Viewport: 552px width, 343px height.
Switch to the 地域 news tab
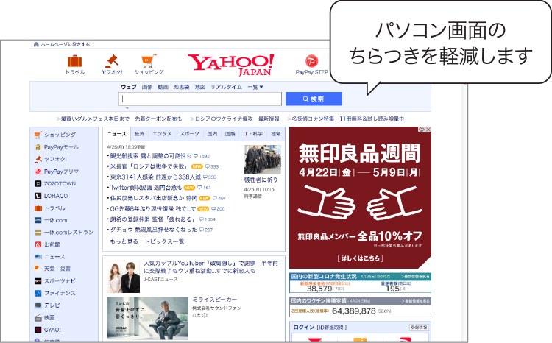[276, 134]
